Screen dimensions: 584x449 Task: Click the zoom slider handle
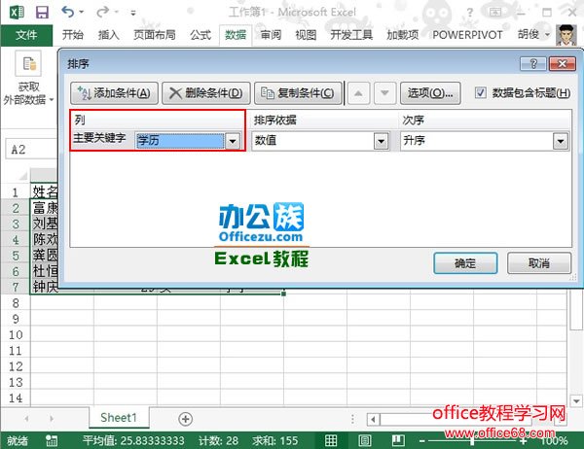click(471, 441)
